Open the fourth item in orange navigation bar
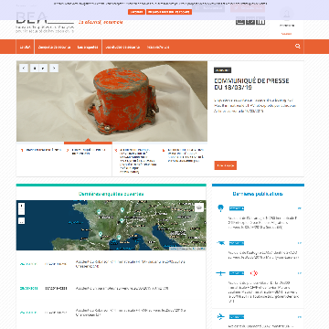Image resolution: width=329 pixels, height=329 pixels. click(x=122, y=47)
